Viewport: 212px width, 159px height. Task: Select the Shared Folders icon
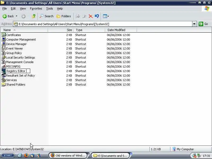point(3,85)
